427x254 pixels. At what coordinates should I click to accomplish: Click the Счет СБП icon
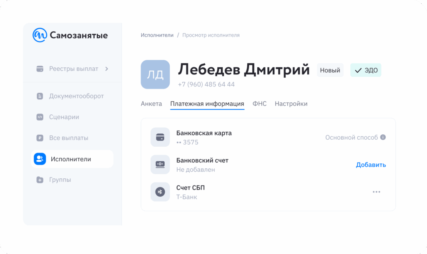(x=160, y=192)
